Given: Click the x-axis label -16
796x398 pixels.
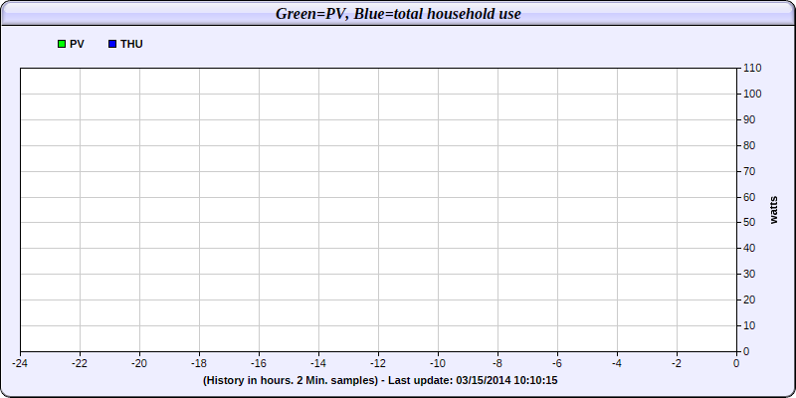Looking at the screenshot, I should [x=259, y=363].
